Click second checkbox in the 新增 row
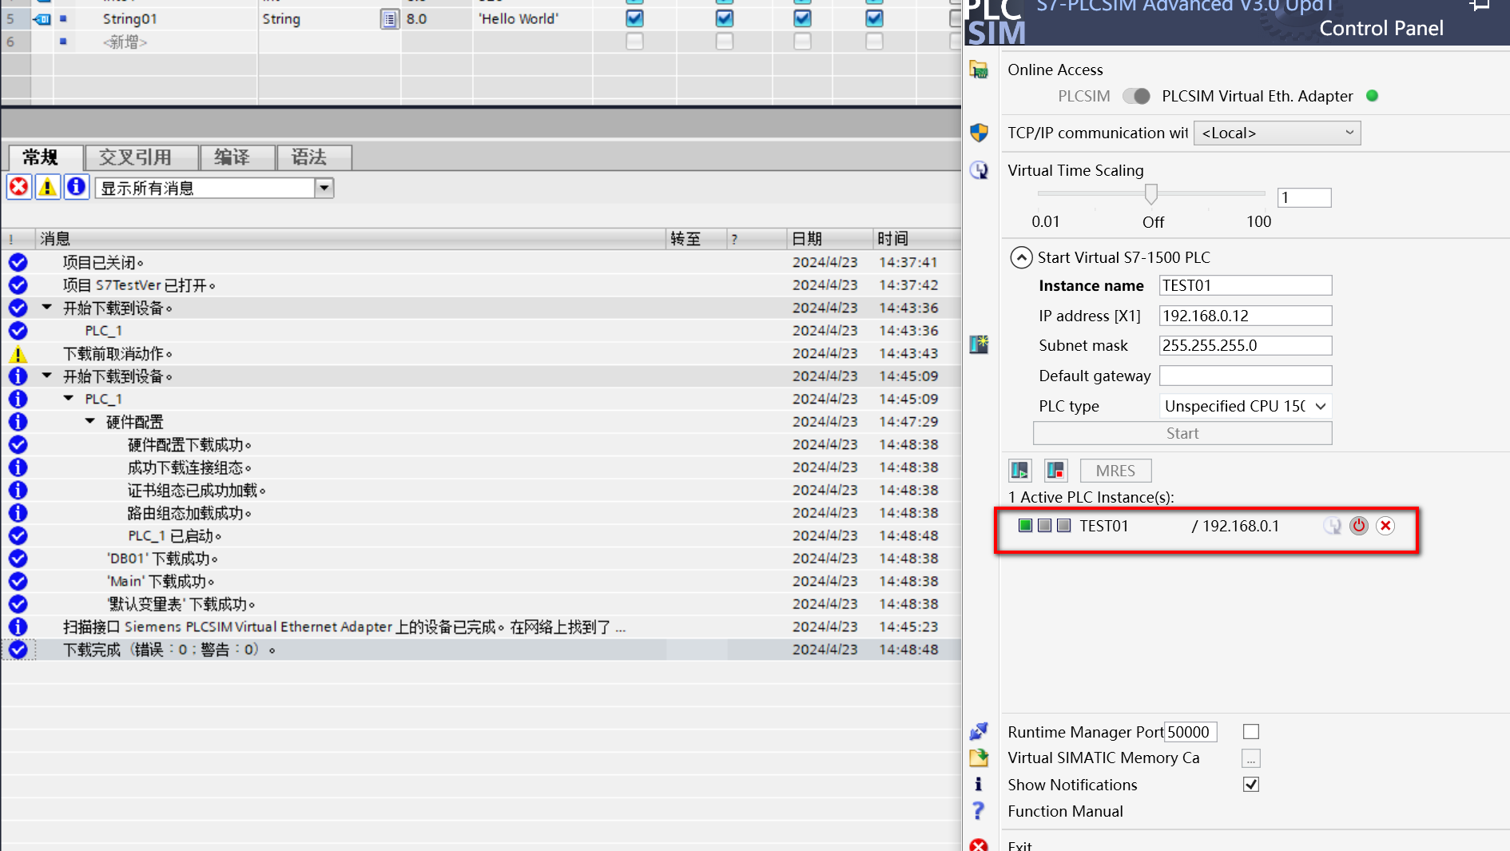 [725, 42]
